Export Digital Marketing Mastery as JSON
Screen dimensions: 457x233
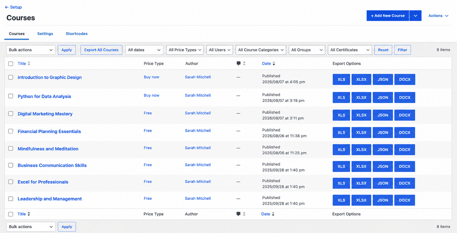(383, 115)
